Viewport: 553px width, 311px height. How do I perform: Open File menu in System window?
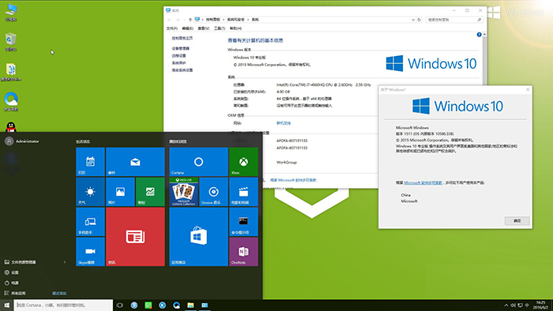point(171,28)
